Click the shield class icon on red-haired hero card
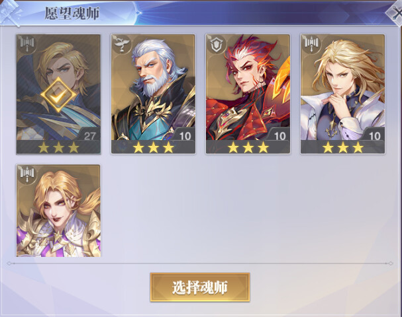Image resolution: width=402 pixels, height=317 pixels. tap(217, 44)
